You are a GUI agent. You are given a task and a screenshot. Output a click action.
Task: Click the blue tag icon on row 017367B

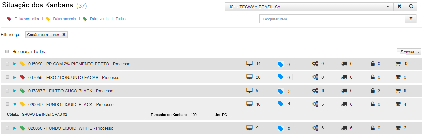click(x=281, y=91)
